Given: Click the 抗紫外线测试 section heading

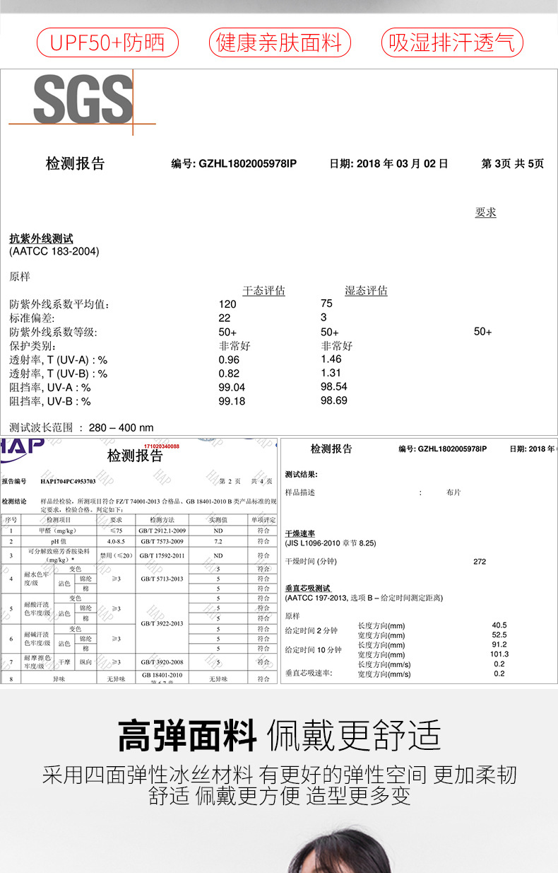Looking at the screenshot, I should tap(41, 239).
